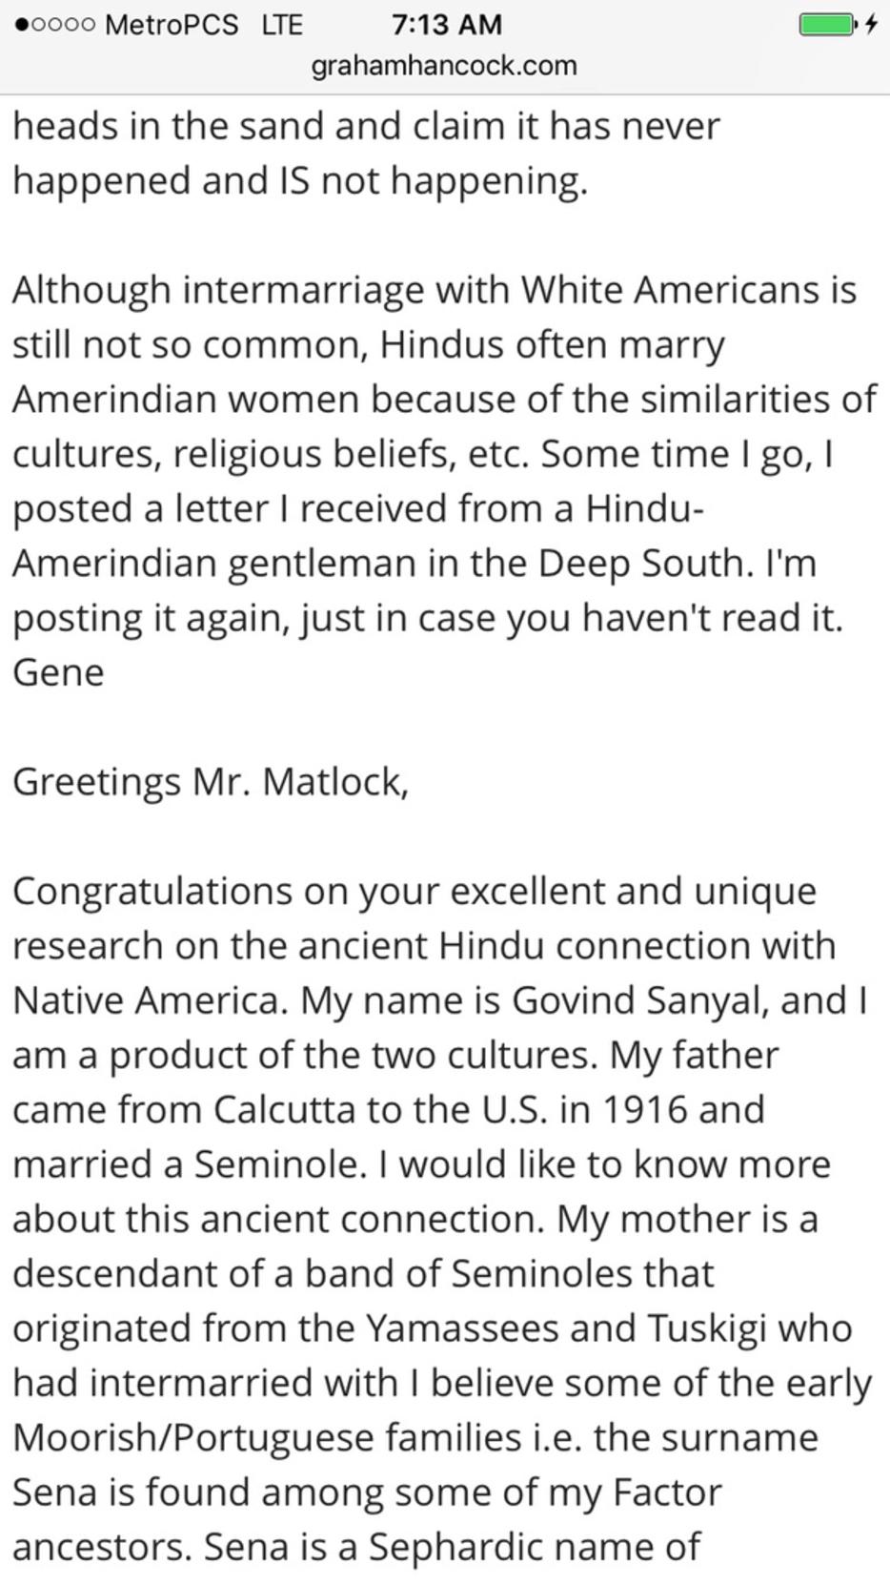Tap the battery icon in status bar
Screen dimensions: 890x1585
pyautogui.click(x=827, y=24)
